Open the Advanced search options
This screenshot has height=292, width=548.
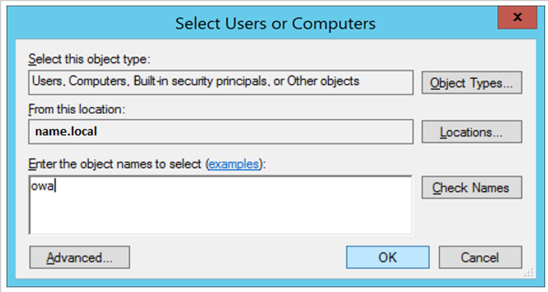point(80,258)
